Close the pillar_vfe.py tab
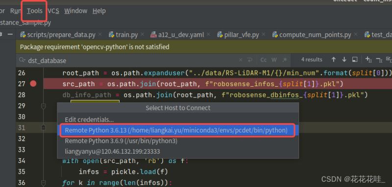This screenshot has width=392, height=187. [264, 34]
